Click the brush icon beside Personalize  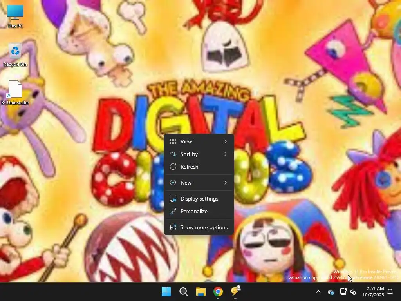(x=173, y=211)
